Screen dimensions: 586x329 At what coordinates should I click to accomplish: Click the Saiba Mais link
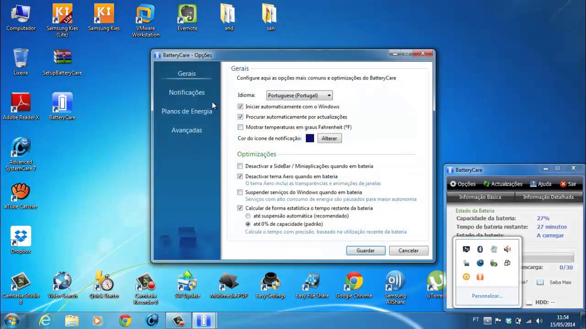(x=560, y=282)
